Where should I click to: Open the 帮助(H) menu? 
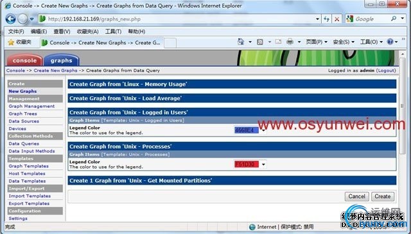point(137,31)
